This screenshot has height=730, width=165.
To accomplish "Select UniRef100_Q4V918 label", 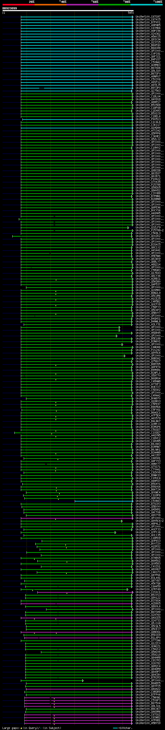I will coord(148,99).
